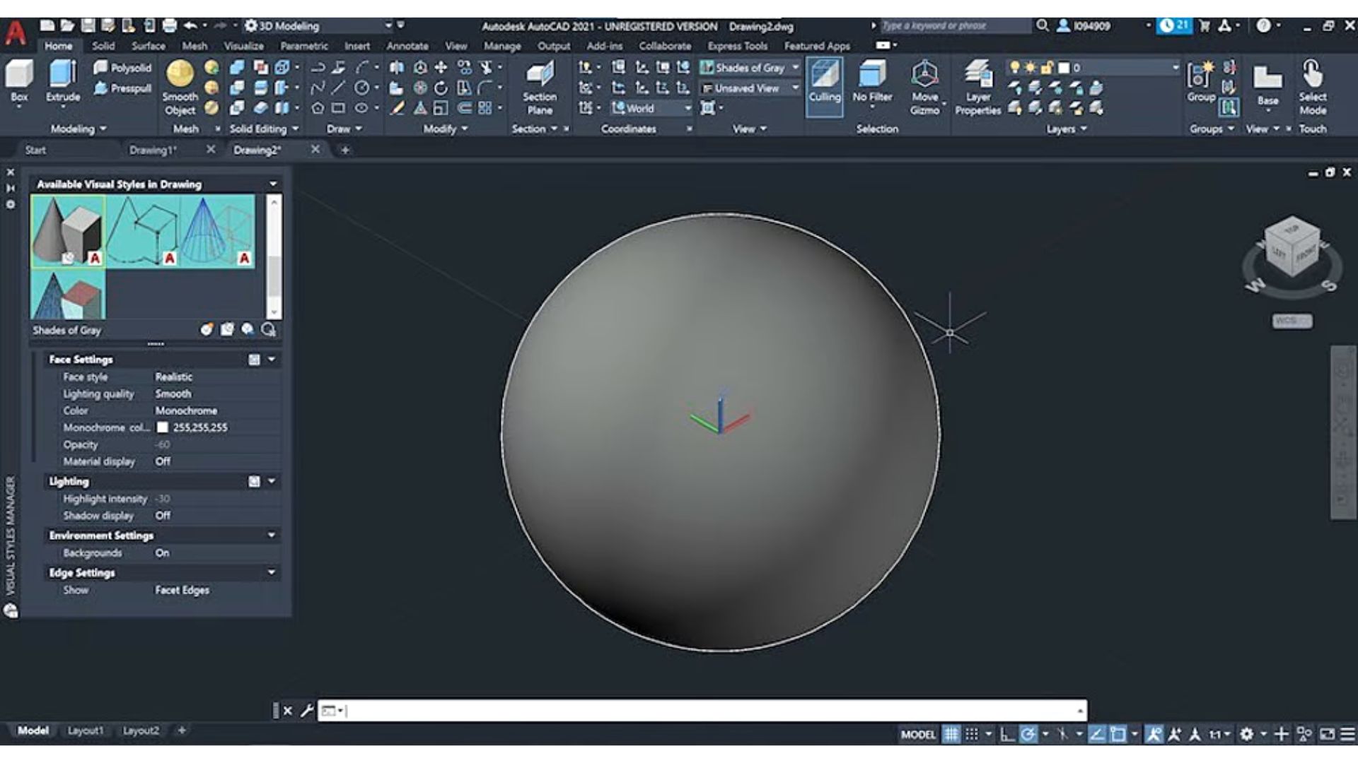Expand the Edge Settings section
This screenshot has width=1358, height=763.
pos(272,572)
